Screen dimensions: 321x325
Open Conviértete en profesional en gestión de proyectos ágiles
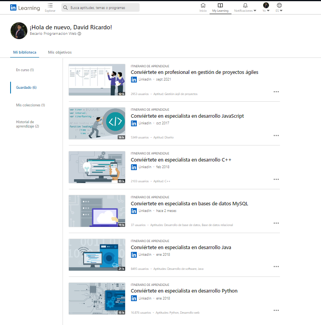coord(194,72)
